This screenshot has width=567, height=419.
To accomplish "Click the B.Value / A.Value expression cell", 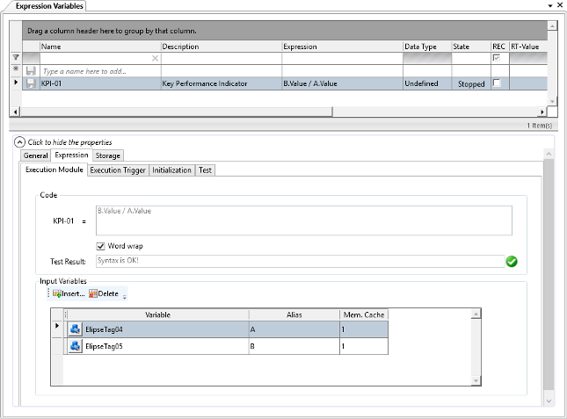I will [343, 83].
